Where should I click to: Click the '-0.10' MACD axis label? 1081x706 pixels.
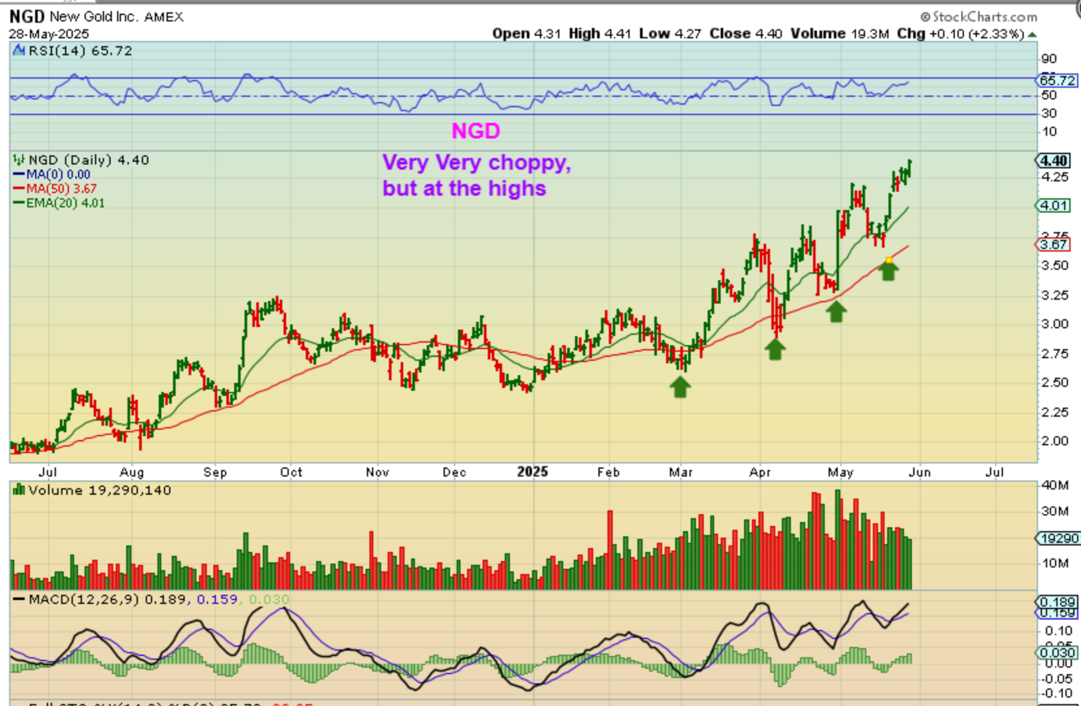tap(1056, 693)
